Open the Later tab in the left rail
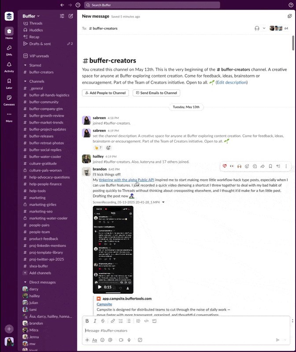296x352 pixels. click(x=9, y=83)
